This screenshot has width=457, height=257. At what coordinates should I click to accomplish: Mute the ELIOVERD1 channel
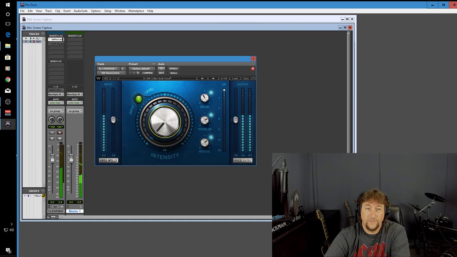[x=60, y=138]
